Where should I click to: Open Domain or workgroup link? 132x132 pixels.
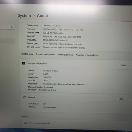click(x=45, y=54)
